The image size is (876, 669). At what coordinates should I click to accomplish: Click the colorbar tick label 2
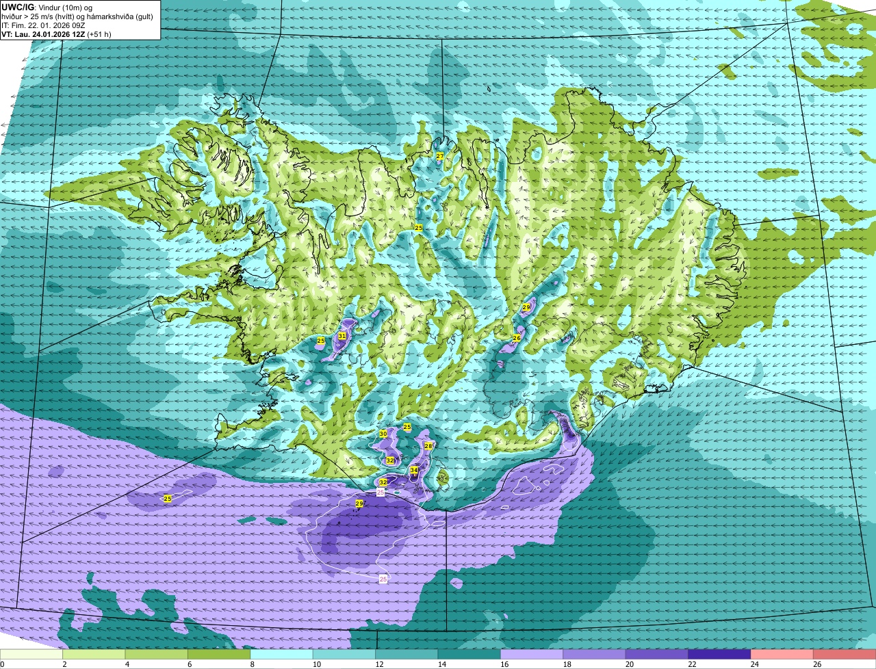point(64,664)
